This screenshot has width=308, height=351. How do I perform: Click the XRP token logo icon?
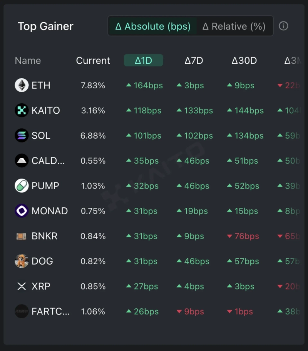pos(22,286)
